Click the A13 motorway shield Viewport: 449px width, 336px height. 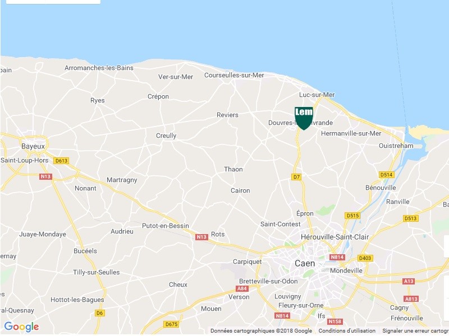tap(409, 281)
